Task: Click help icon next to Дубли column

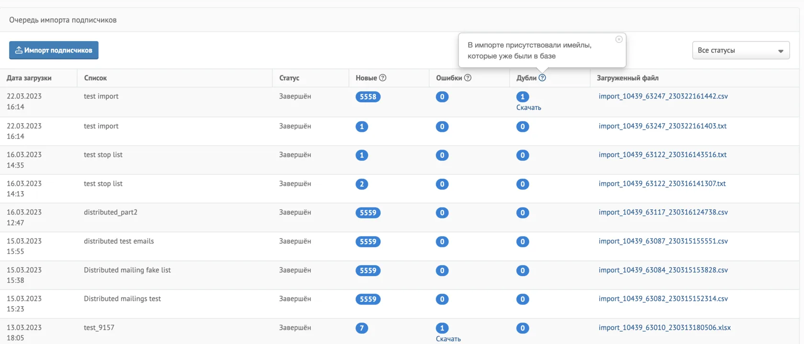Action: [542, 78]
